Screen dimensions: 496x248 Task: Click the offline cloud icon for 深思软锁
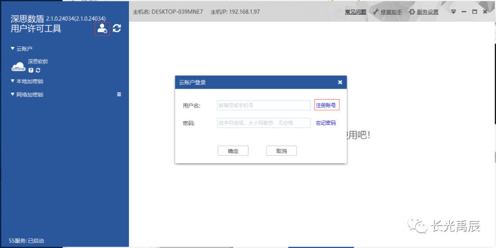point(18,67)
